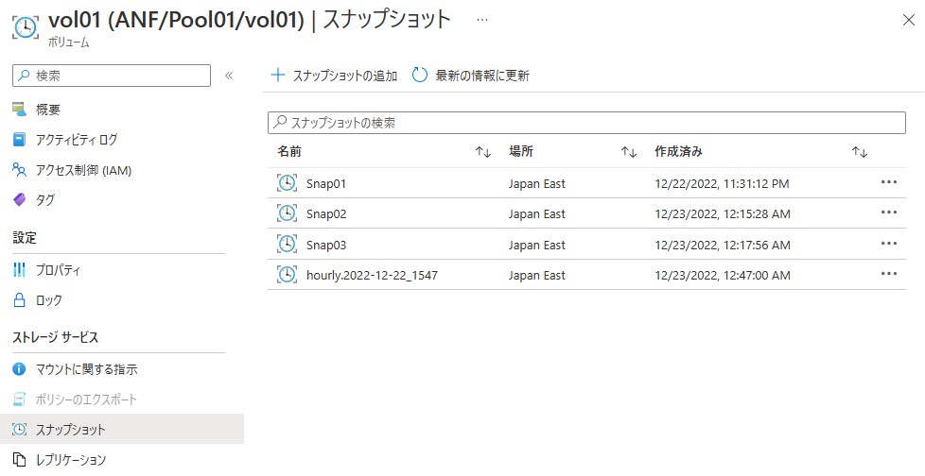Click the padlock icon

(20, 299)
